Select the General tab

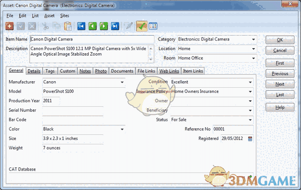click(16, 70)
